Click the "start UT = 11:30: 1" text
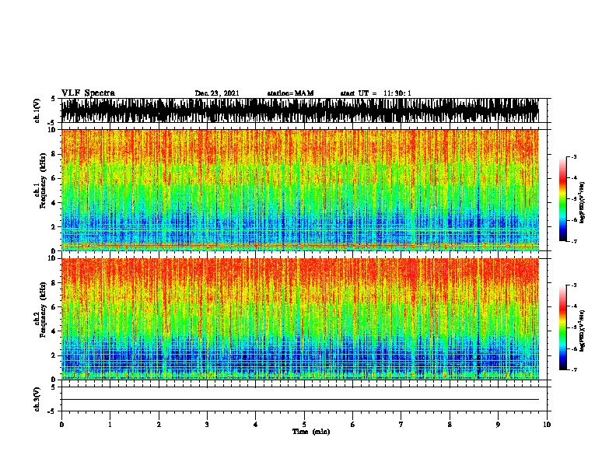Screen dimensions: 616x476 coord(376,93)
